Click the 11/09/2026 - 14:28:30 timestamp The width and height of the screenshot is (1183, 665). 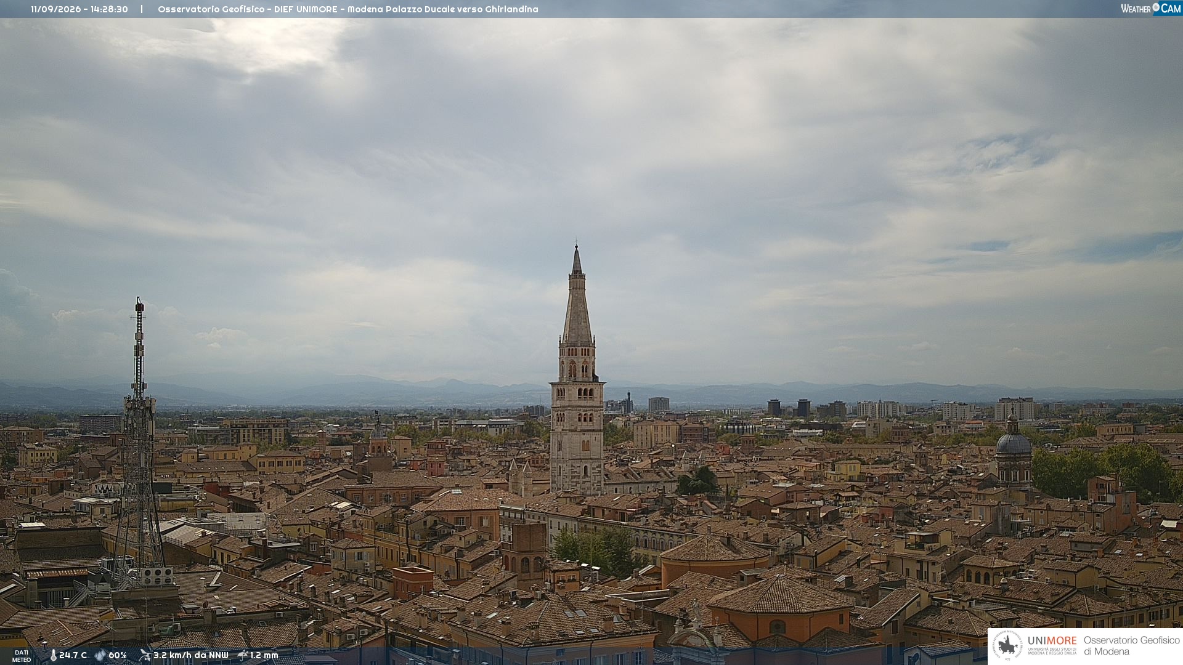pos(79,9)
